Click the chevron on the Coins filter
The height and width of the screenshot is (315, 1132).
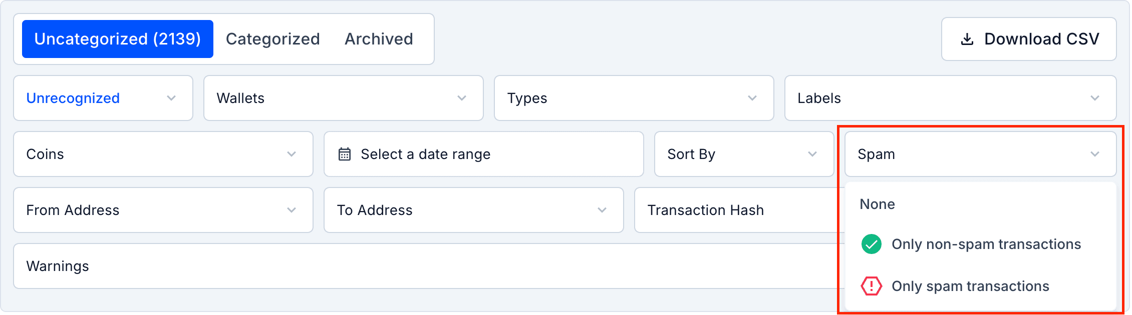click(x=292, y=154)
